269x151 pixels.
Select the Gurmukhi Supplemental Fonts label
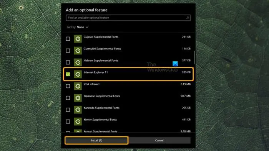[x=102, y=49]
